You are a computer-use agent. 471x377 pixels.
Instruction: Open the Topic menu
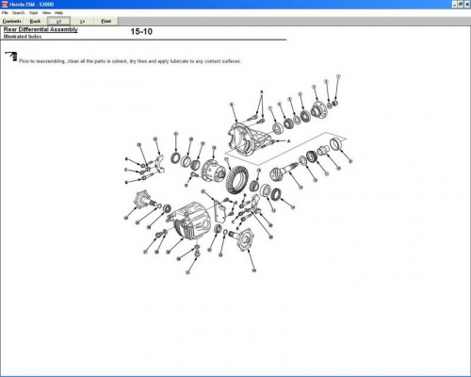(33, 13)
